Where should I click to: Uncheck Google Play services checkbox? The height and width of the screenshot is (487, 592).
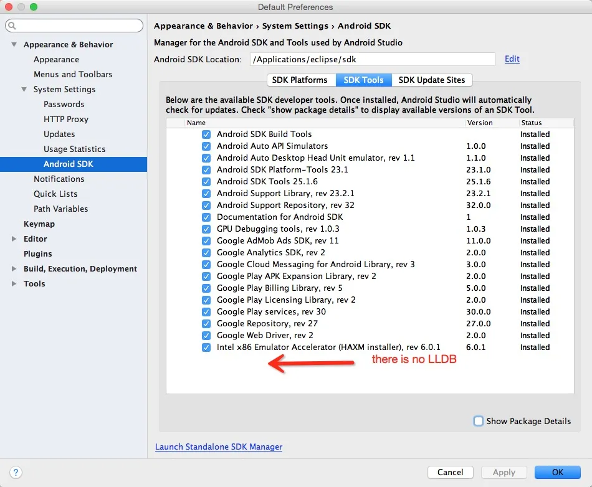tap(206, 312)
